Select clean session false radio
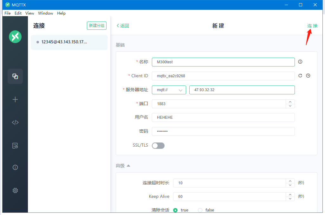Screen dimensions: 325x215 coord(200,210)
